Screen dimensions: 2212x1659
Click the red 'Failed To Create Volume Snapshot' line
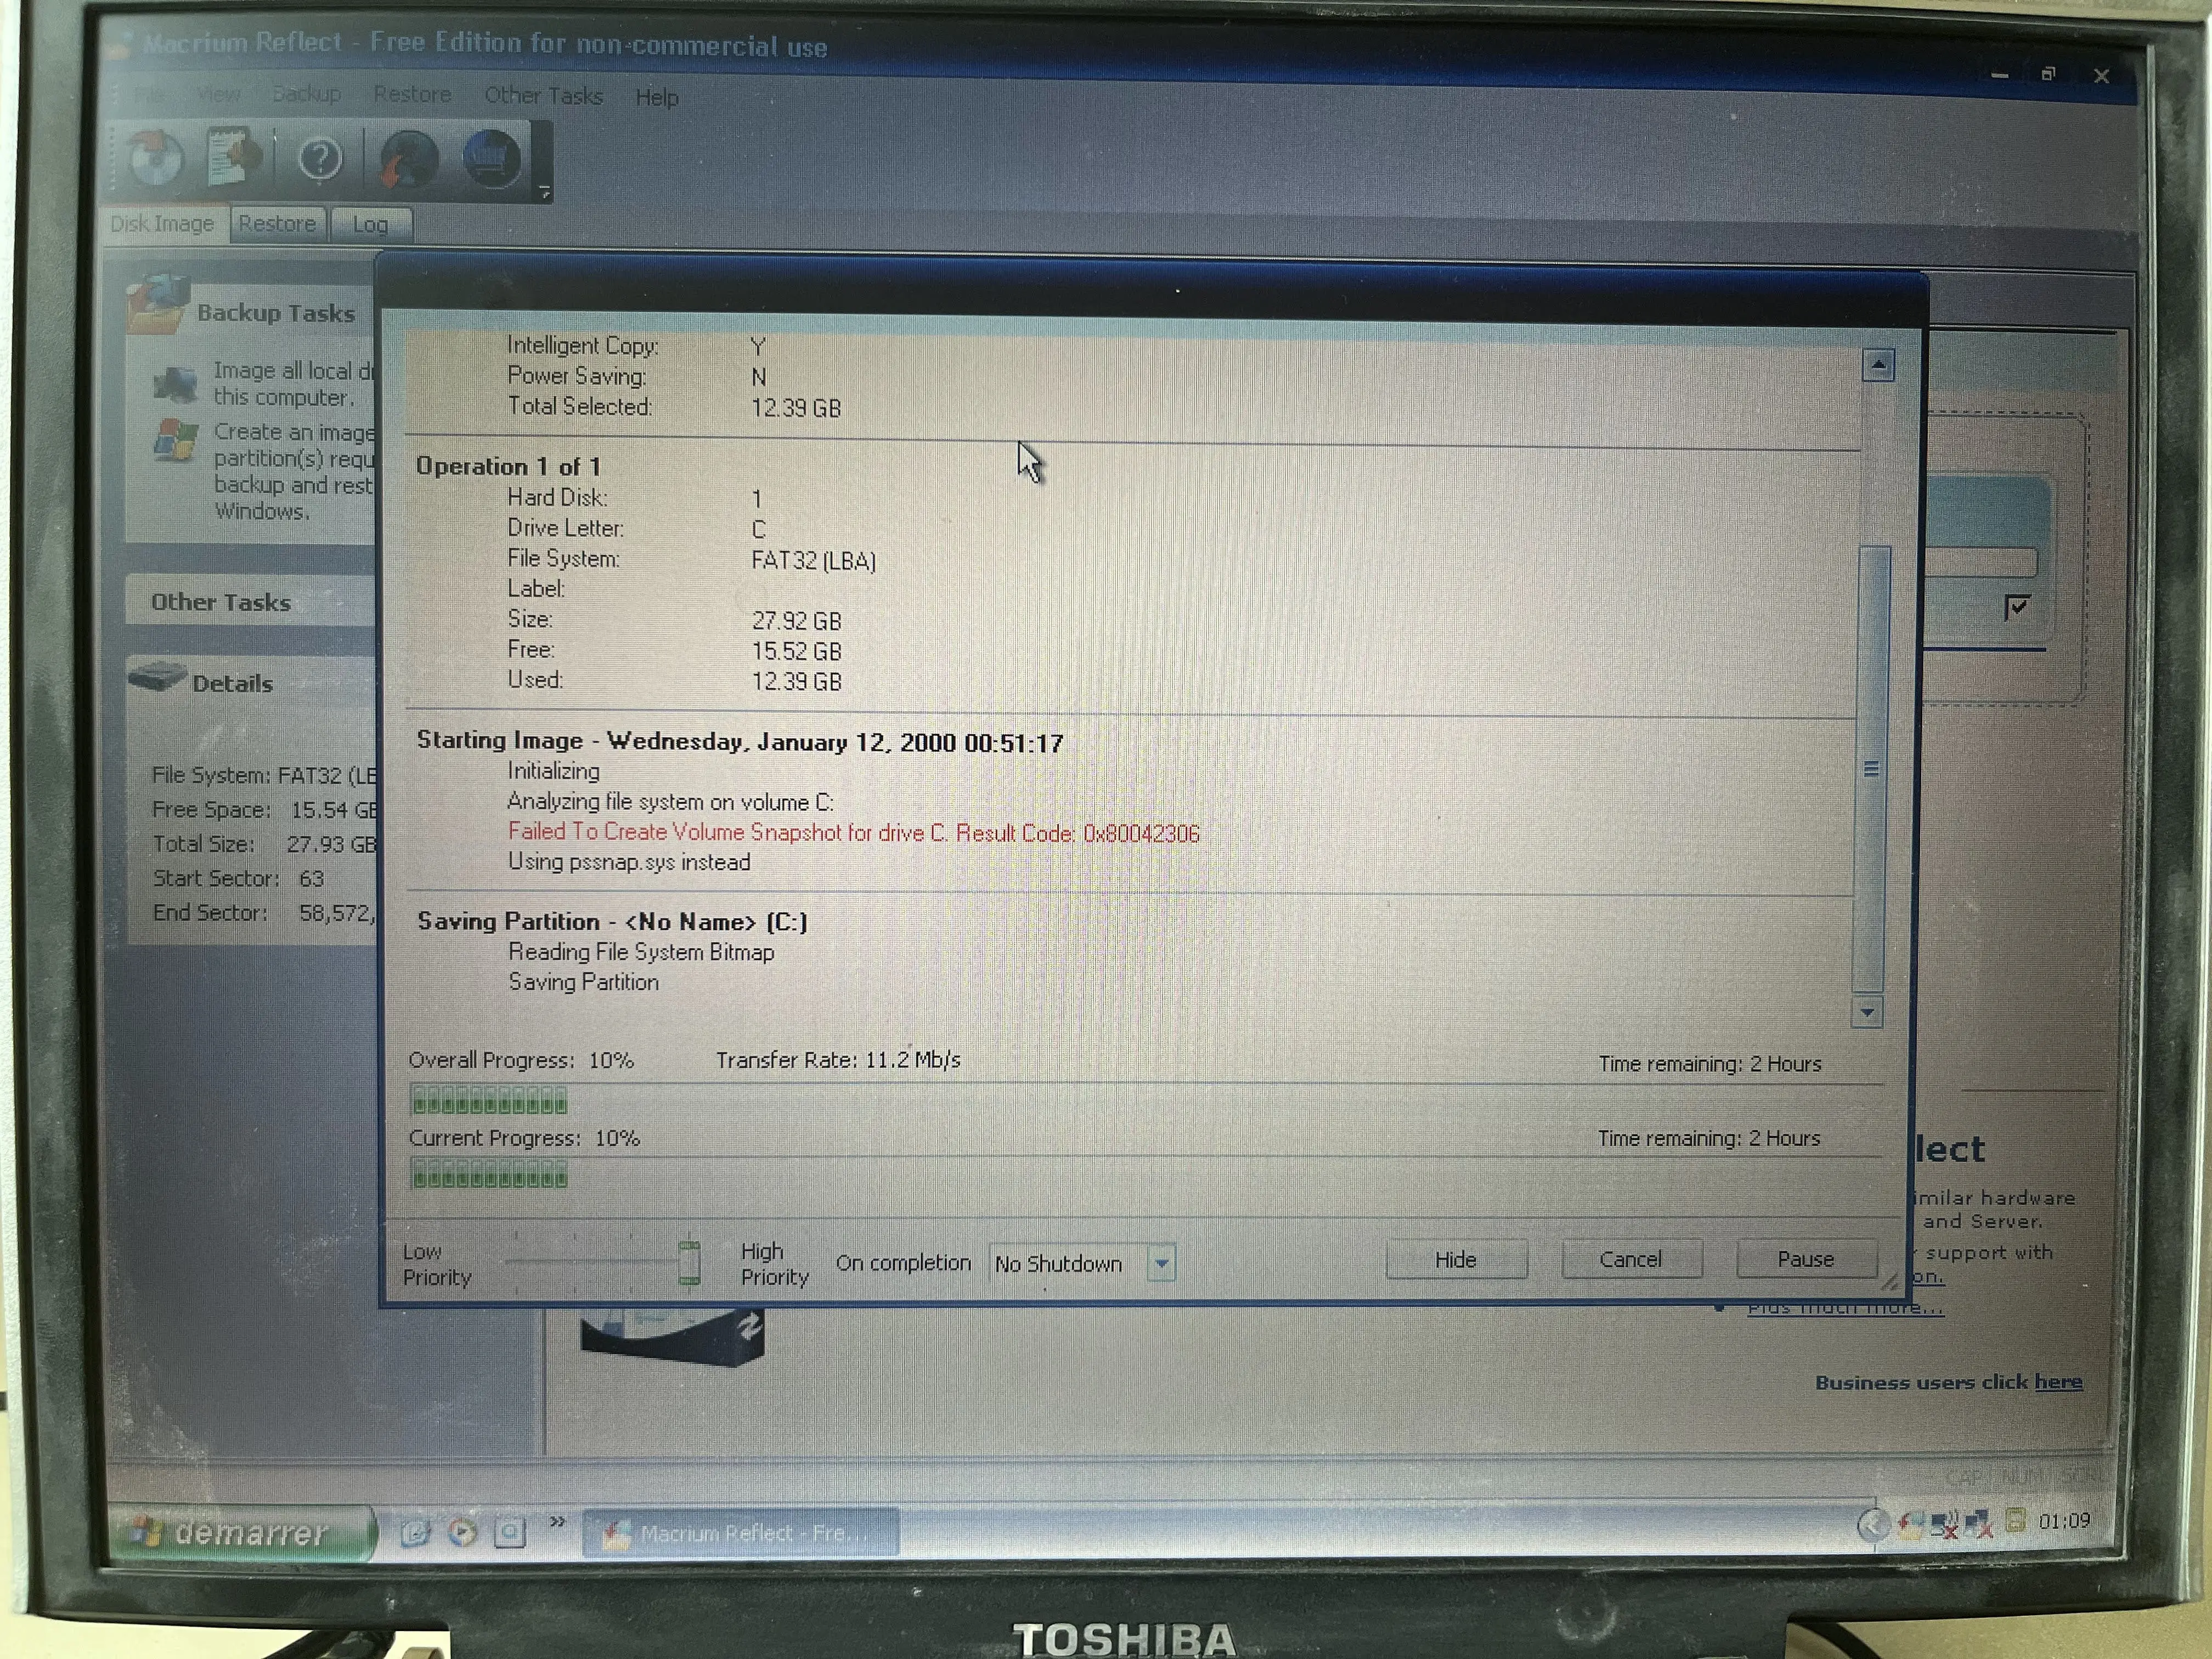click(x=853, y=832)
